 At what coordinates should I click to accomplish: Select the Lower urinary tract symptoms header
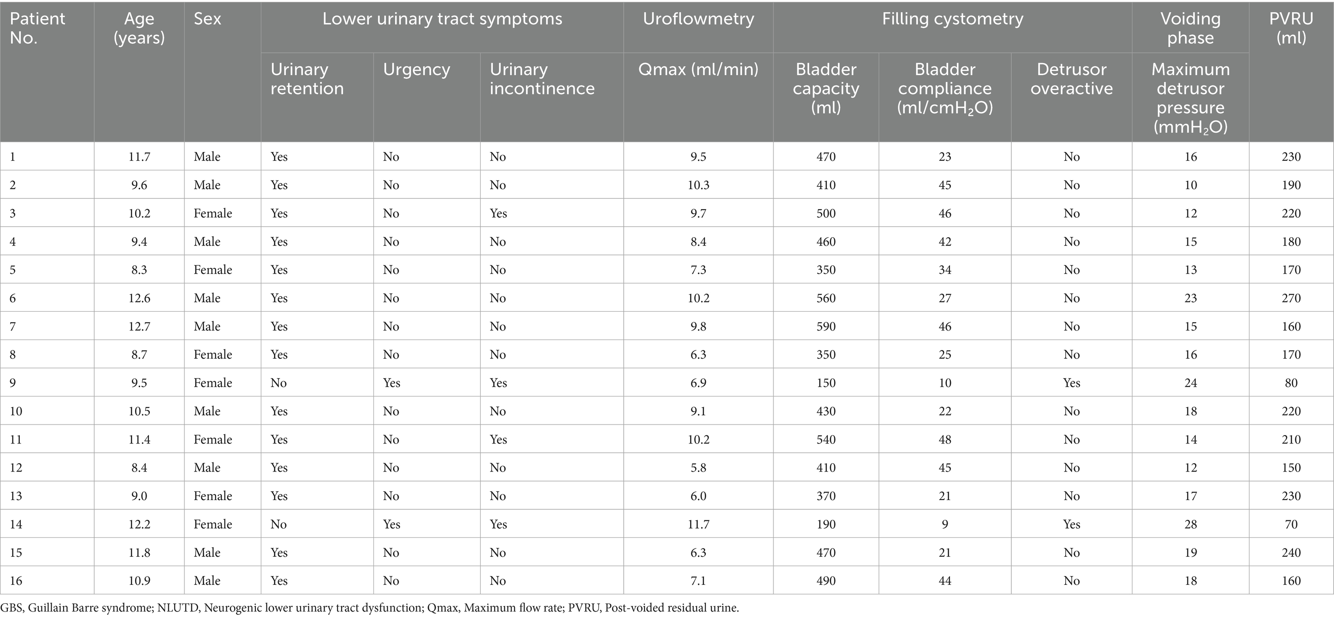click(x=442, y=19)
